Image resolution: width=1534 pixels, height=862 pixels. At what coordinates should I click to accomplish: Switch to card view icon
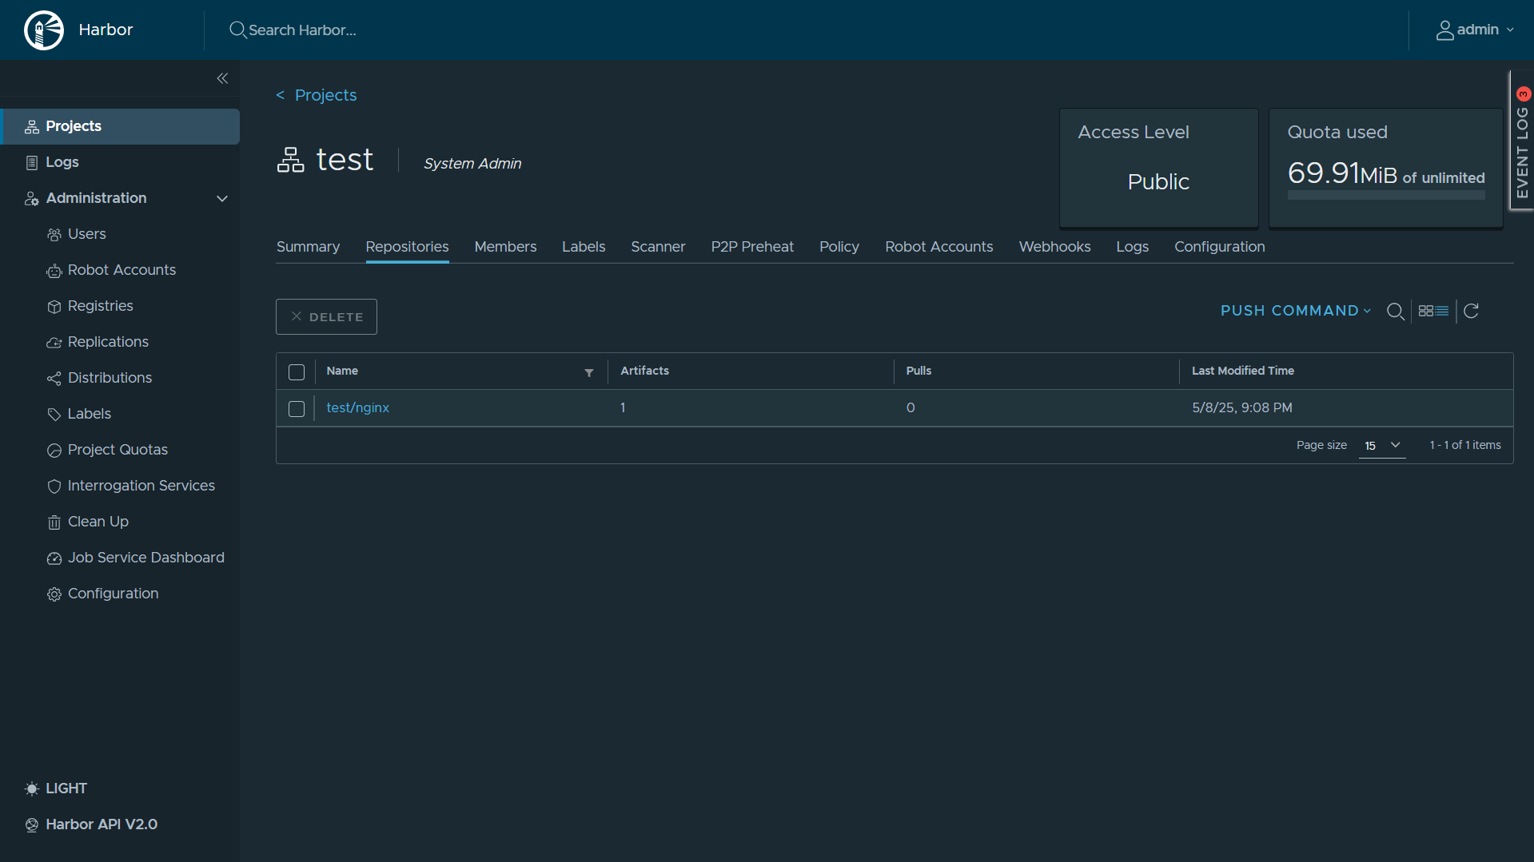coord(1426,311)
